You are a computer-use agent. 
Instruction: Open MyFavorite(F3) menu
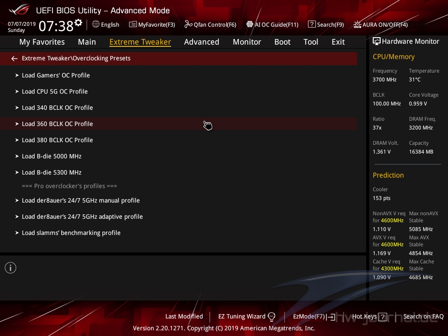tap(157, 25)
